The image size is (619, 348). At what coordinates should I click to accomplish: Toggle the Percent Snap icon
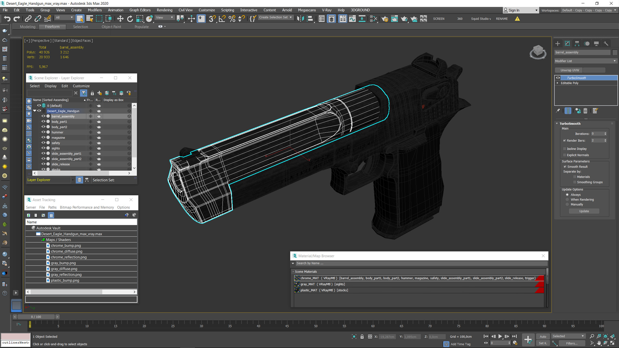tap(232, 19)
